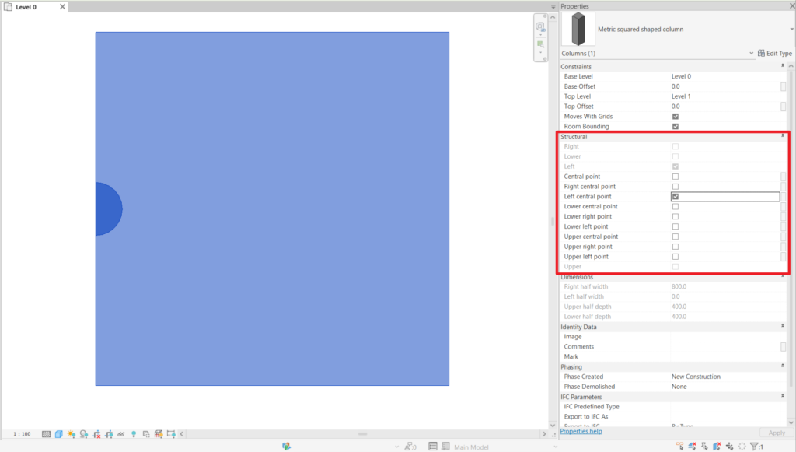Toggle the Room Bounding checkbox
The width and height of the screenshot is (796, 452).
tap(675, 126)
